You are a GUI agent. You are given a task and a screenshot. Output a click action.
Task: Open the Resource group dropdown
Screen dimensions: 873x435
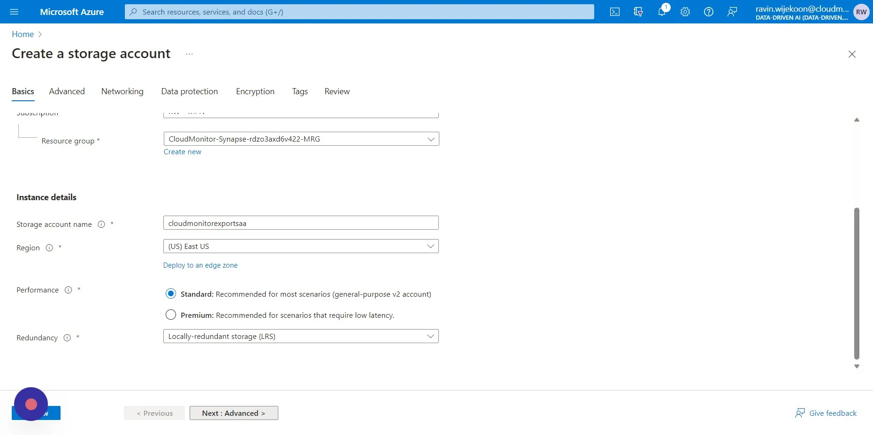tap(301, 139)
